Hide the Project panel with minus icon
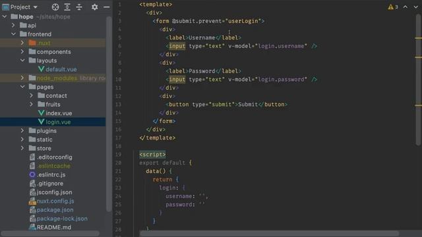422x237 pixels. click(107, 7)
